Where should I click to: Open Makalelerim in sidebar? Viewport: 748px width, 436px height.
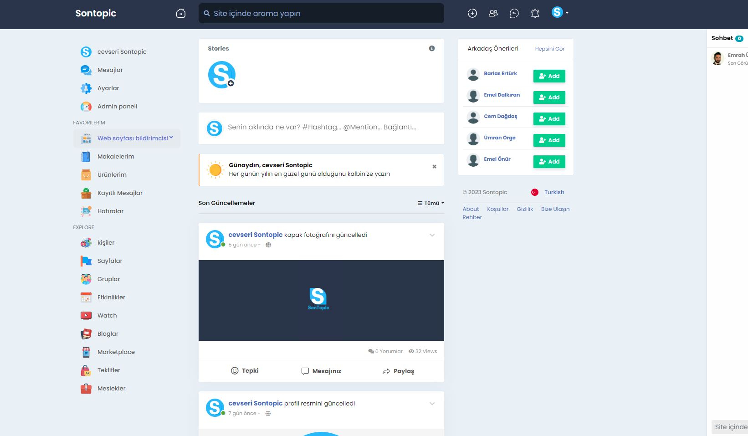click(x=116, y=156)
